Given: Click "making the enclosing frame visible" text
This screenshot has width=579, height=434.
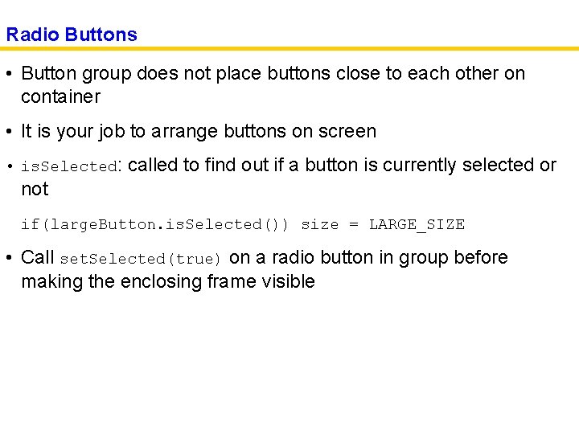Looking at the screenshot, I should [168, 282].
